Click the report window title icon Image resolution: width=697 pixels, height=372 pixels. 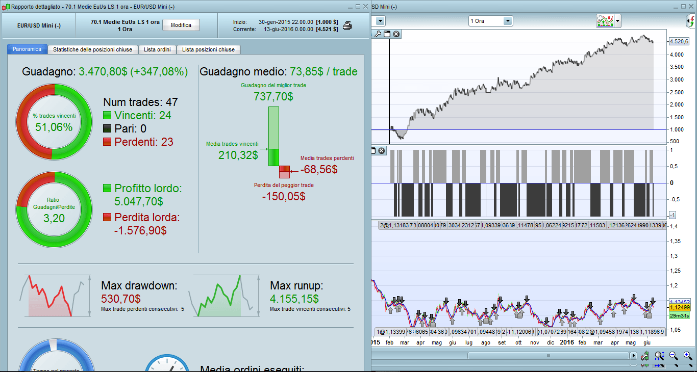(5, 6)
